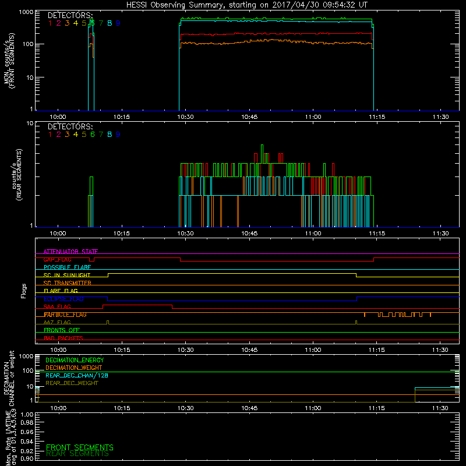466x466 pixels.
Task: Click the DECIMATION CHANNEL or weight axis title
Action: click(9, 378)
